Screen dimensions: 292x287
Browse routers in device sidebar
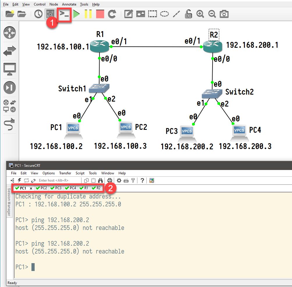click(10, 33)
